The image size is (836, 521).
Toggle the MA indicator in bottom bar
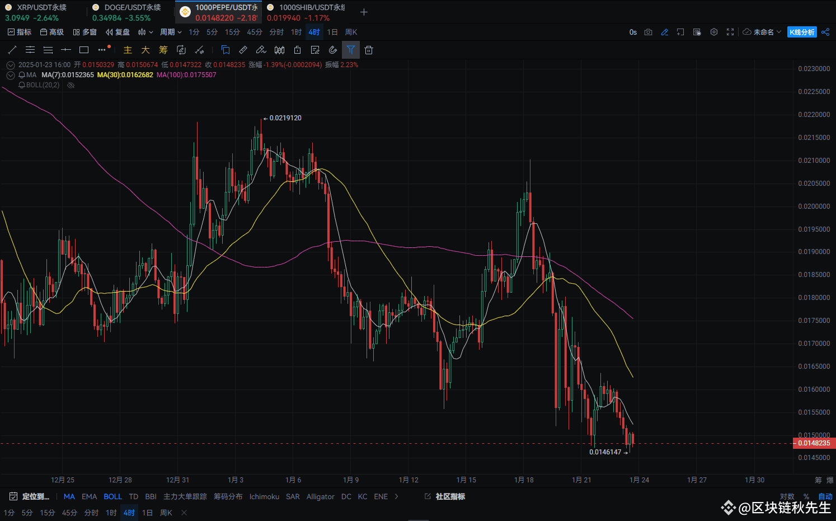(69, 496)
